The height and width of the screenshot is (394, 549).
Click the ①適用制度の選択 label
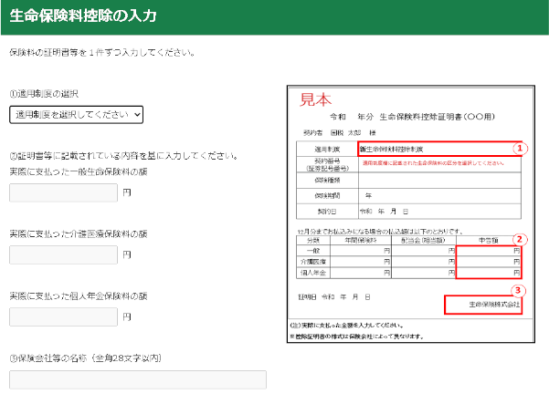click(x=44, y=94)
